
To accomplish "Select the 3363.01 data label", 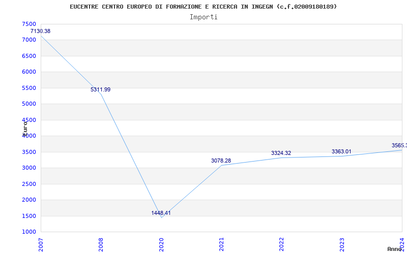I will [341, 151].
